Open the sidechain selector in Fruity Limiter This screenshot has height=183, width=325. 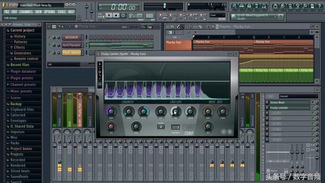click(175, 127)
